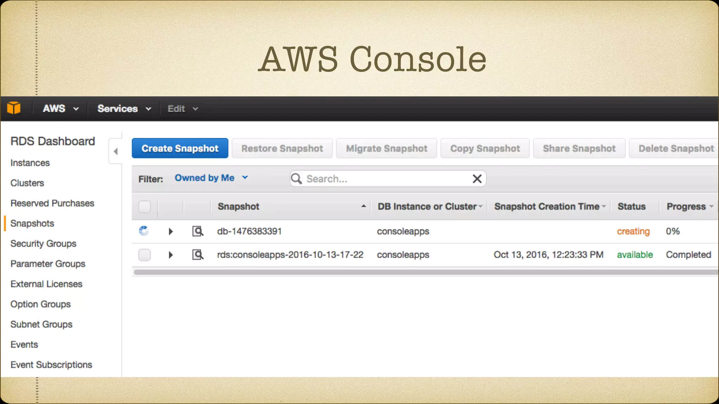Sort by Snapshot column ascending arrow
This screenshot has width=719, height=404.
pyautogui.click(x=363, y=207)
